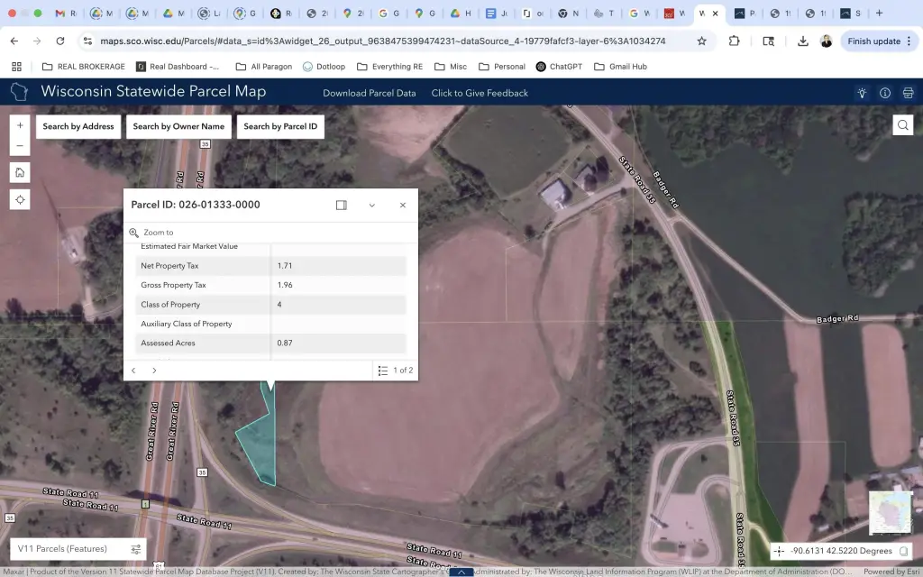This screenshot has height=577, width=923.
Task: Open Download Parcel Data in header
Action: click(x=370, y=93)
